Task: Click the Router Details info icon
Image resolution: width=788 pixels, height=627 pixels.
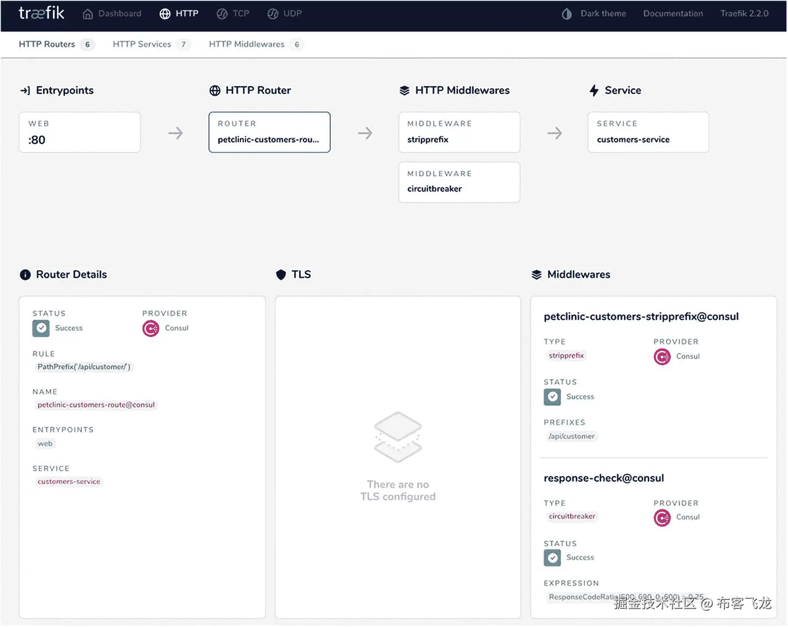Action: 25,275
